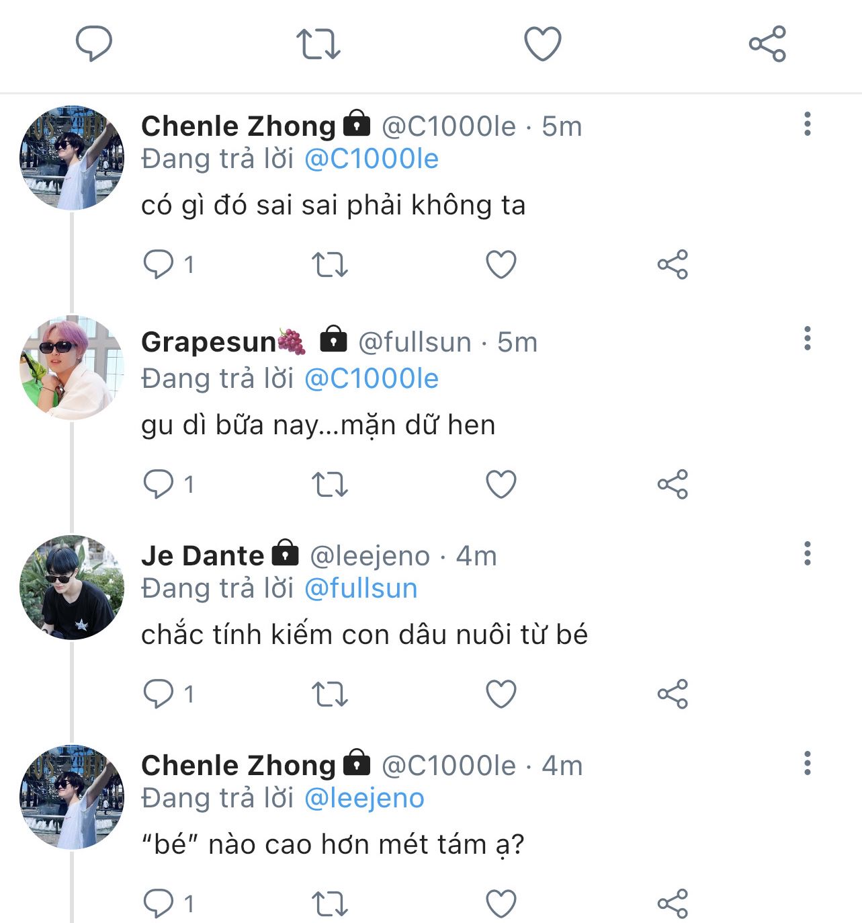Open more options menu on Grapesun's tweet

[808, 338]
